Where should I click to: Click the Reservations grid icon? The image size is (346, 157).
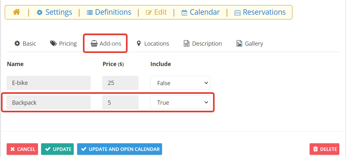tap(237, 13)
